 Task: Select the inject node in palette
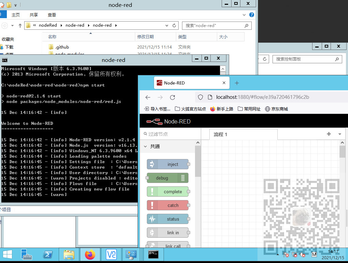click(168, 164)
